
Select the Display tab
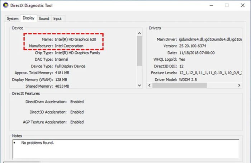point(28,18)
